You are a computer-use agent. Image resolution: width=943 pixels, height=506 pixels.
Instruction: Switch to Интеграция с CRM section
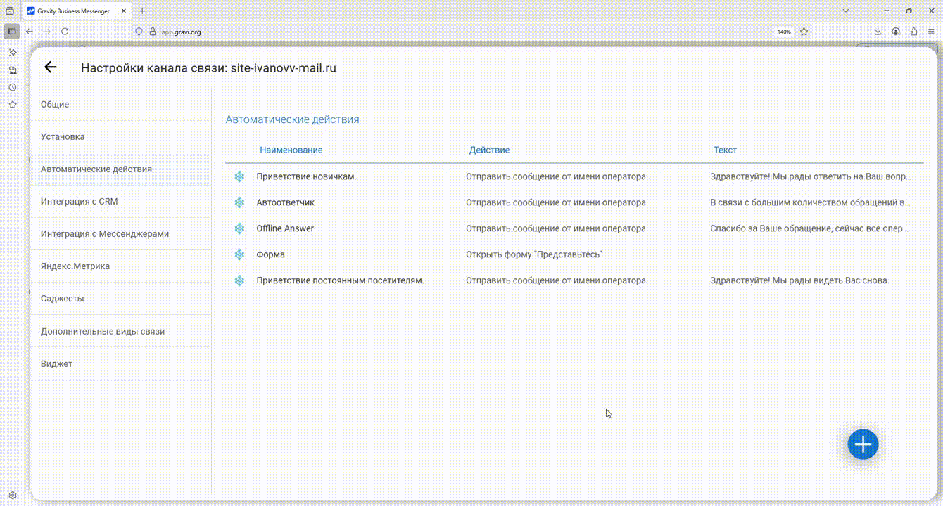click(79, 201)
